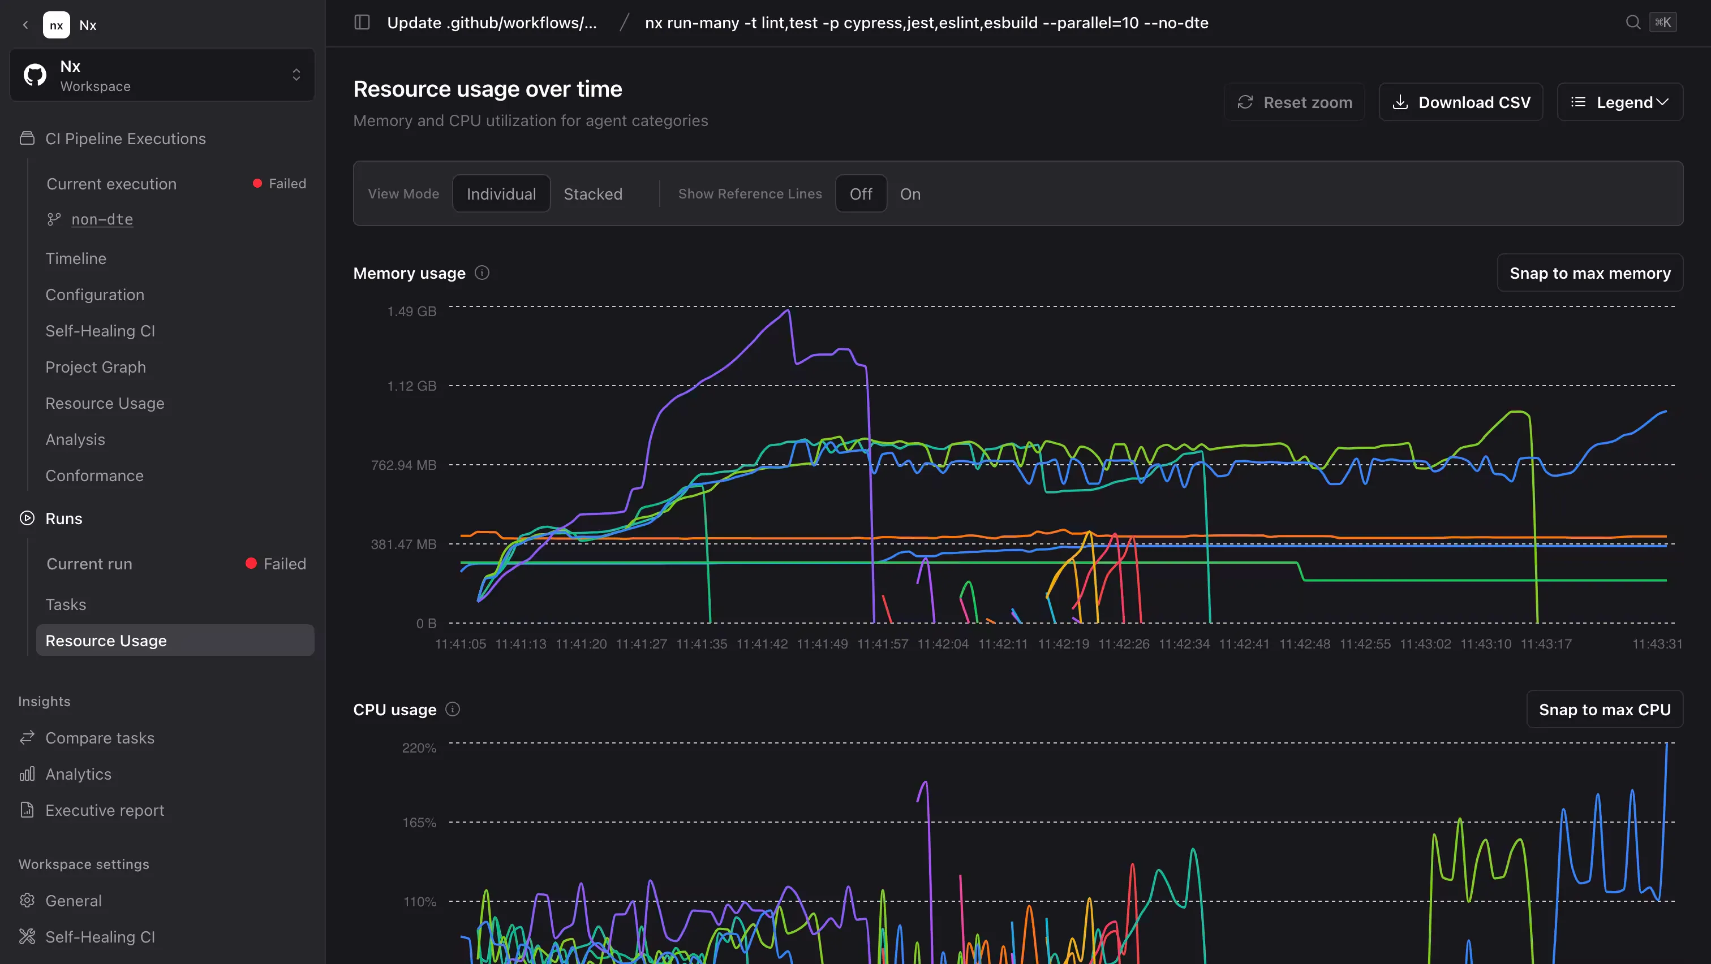The width and height of the screenshot is (1711, 964).
Task: Toggle the sidebar panel icon
Action: click(362, 23)
